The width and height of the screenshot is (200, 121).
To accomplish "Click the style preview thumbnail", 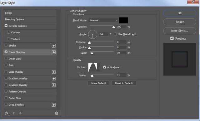I will point(180,59).
